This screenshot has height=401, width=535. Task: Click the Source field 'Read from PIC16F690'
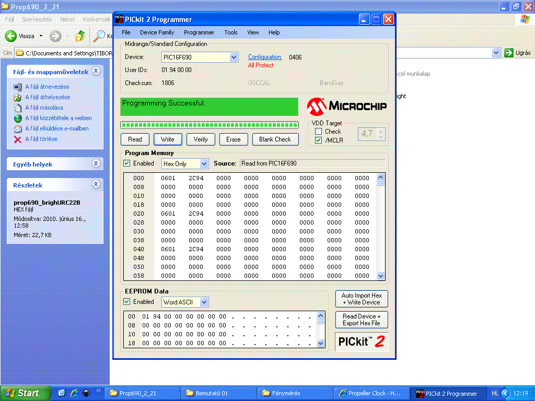pyautogui.click(x=312, y=163)
